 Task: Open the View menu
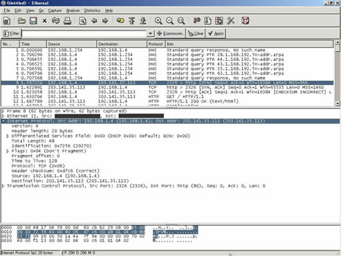30,10
